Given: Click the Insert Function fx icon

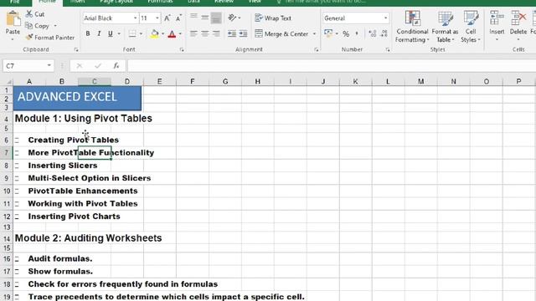Looking at the screenshot, I should click(116, 65).
